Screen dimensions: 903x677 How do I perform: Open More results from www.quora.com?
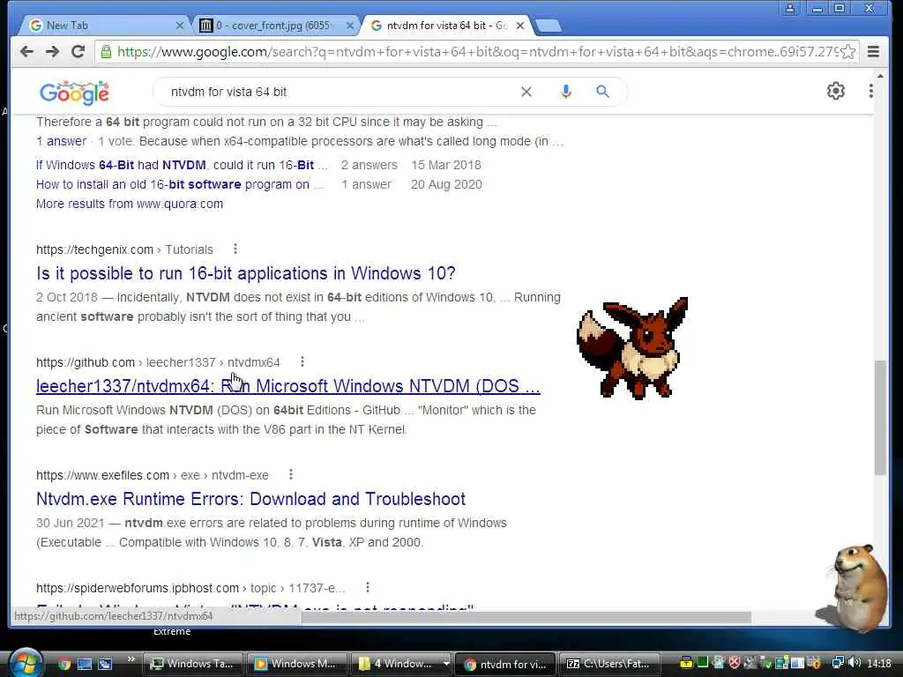pos(130,204)
